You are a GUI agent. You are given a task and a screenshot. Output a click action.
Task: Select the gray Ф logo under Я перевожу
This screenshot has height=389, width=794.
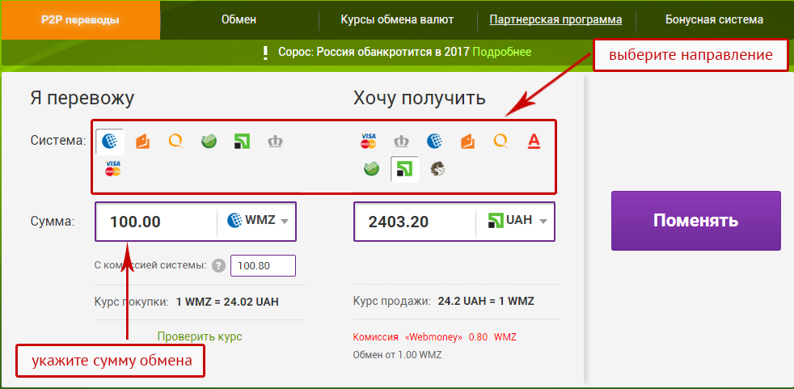point(276,142)
